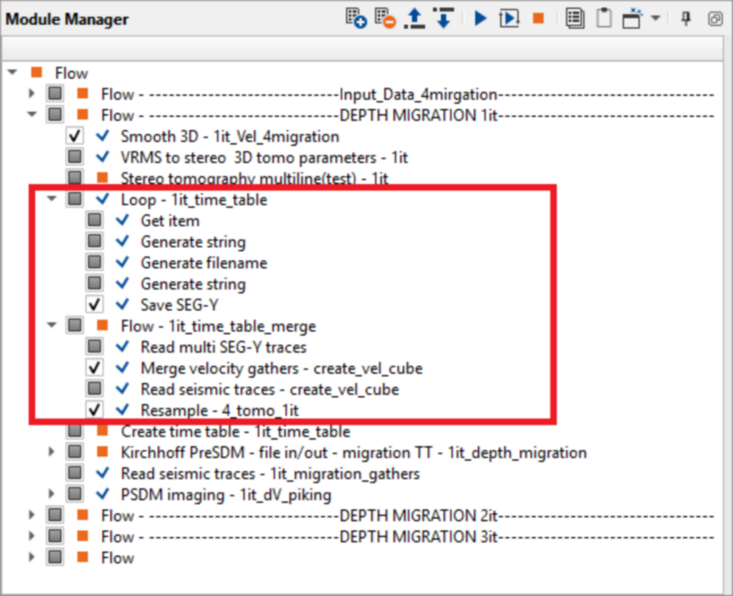Toggle the Save SEG-Y checkbox

[x=95, y=305]
